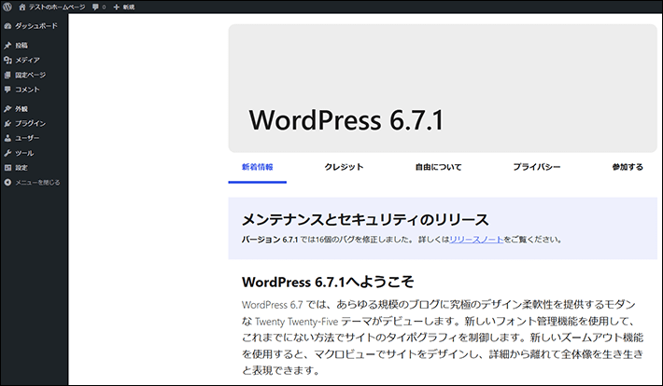Click the プラグイン plug icon
The height and width of the screenshot is (386, 663).
pyautogui.click(x=7, y=123)
